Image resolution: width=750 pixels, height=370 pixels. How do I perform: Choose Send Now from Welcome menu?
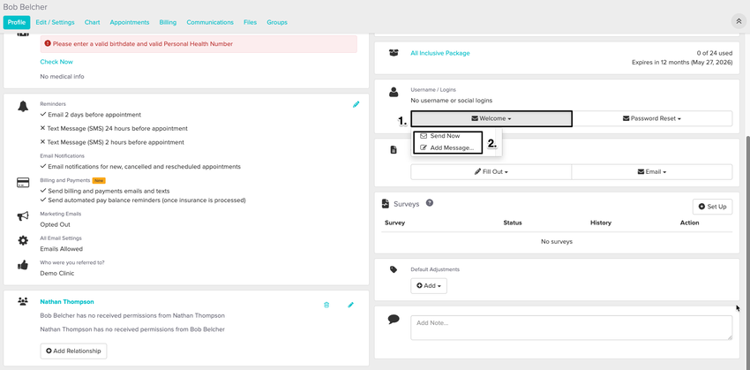click(x=440, y=136)
